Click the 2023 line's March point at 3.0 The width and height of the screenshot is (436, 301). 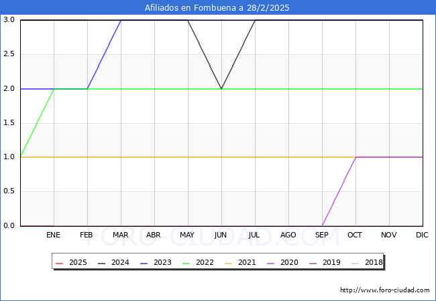coord(121,20)
